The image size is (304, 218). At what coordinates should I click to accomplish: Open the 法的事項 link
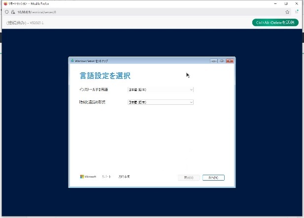pyautogui.click(x=124, y=176)
